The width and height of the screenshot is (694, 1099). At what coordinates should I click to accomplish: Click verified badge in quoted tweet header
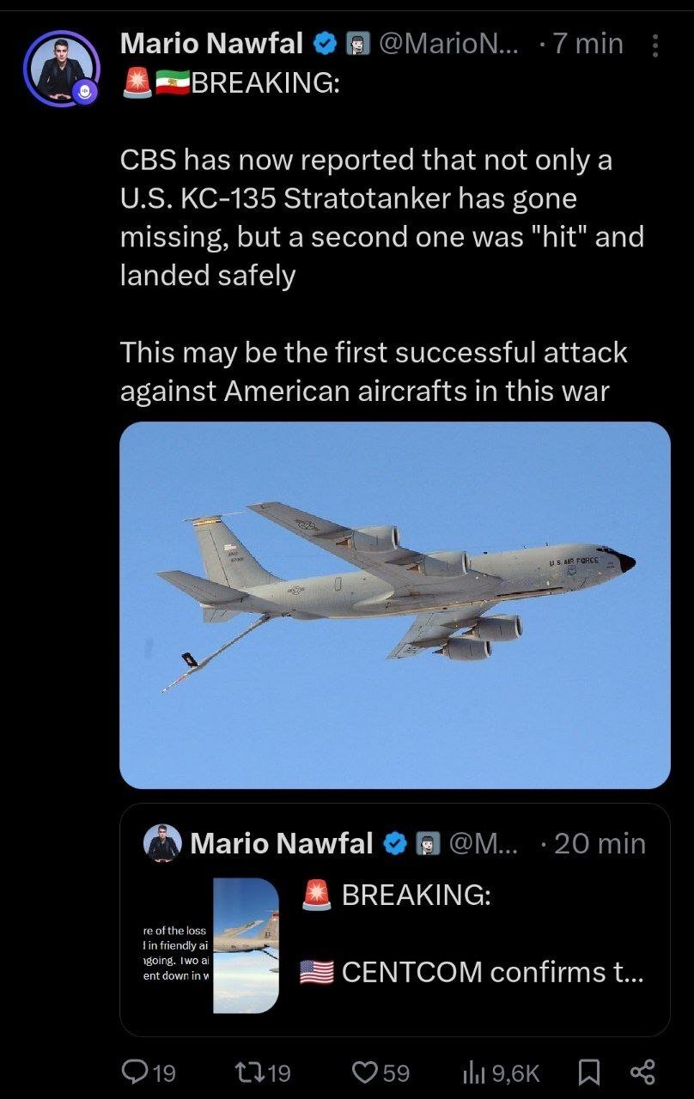(x=395, y=843)
